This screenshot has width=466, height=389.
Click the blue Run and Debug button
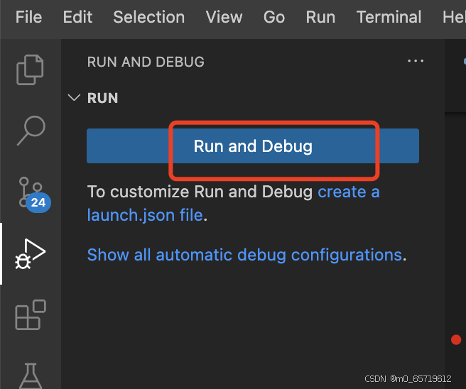pyautogui.click(x=253, y=146)
